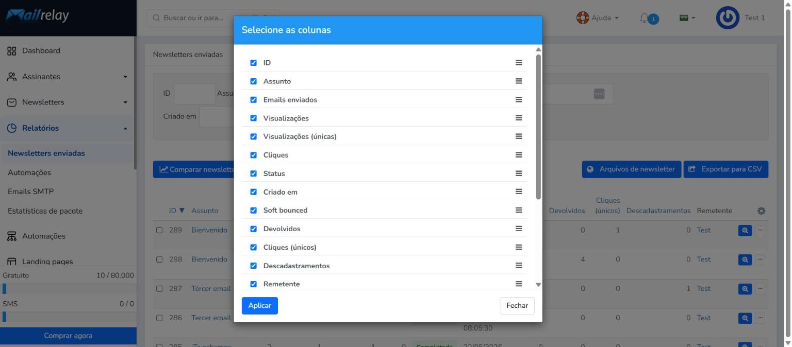Image resolution: width=792 pixels, height=347 pixels.
Task: Click the Mailrelay logo
Action: [37, 16]
